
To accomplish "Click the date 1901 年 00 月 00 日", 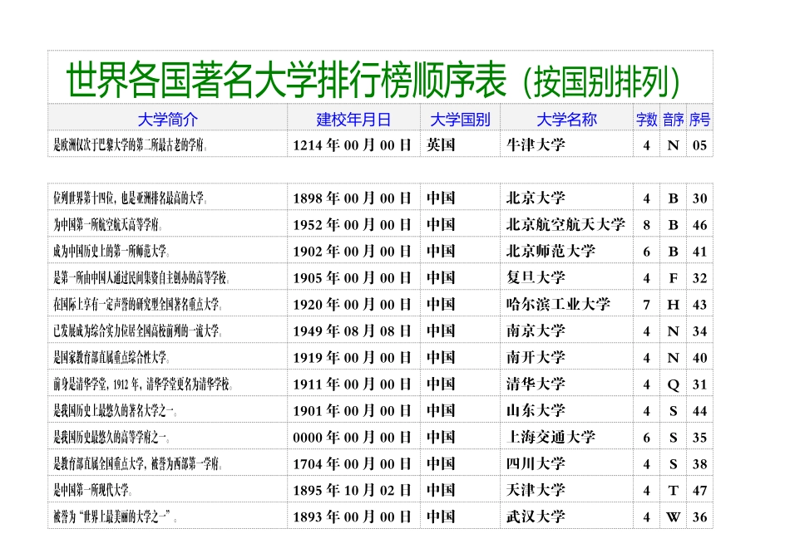I will click(353, 410).
